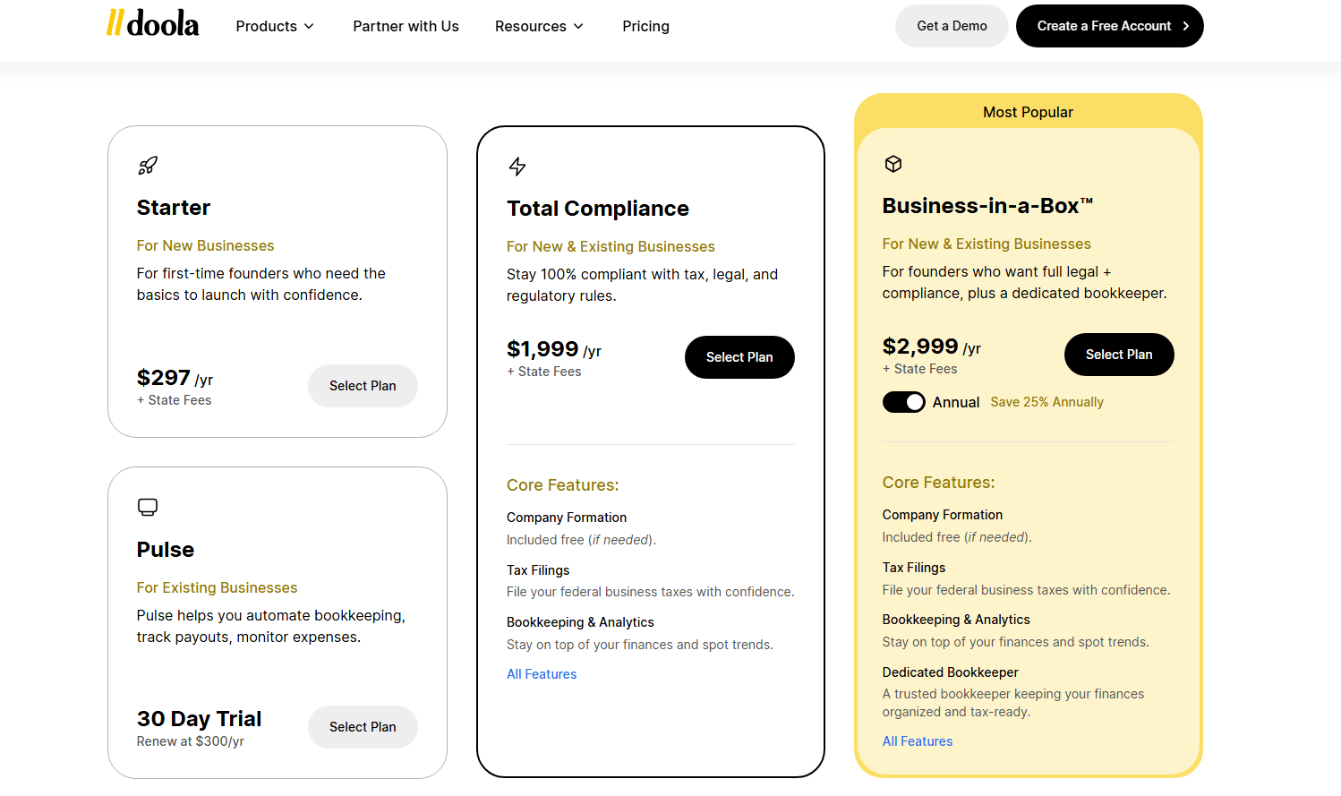Click Core Features heading in Business-in-a-Box

tap(938, 483)
